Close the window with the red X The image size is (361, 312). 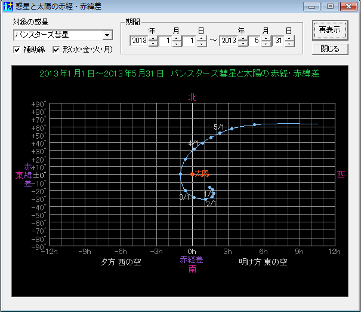pos(348,7)
